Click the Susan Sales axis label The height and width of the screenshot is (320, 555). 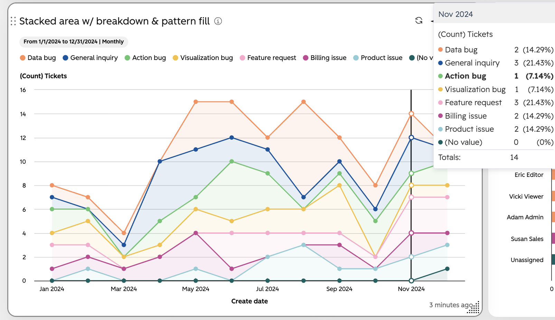point(527,239)
